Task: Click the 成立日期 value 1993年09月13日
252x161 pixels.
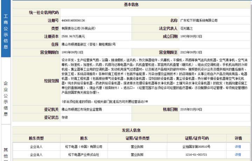Action: click(191, 36)
